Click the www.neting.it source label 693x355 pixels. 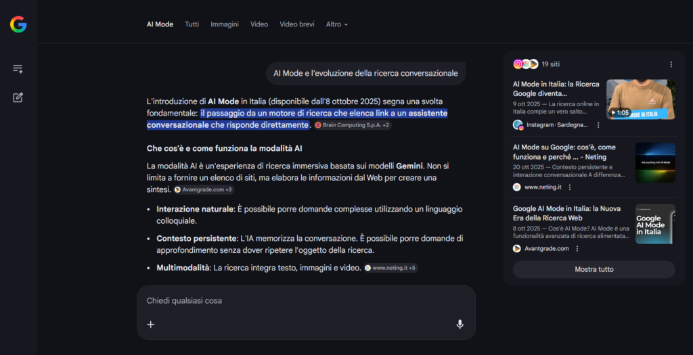543,187
